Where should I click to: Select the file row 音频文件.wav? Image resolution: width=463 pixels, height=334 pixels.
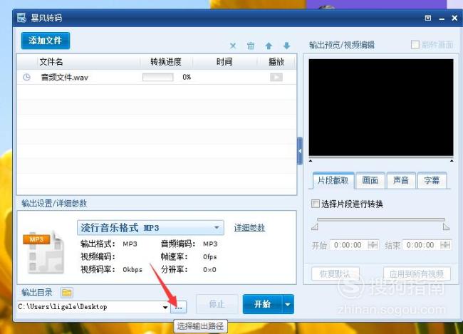pos(157,78)
